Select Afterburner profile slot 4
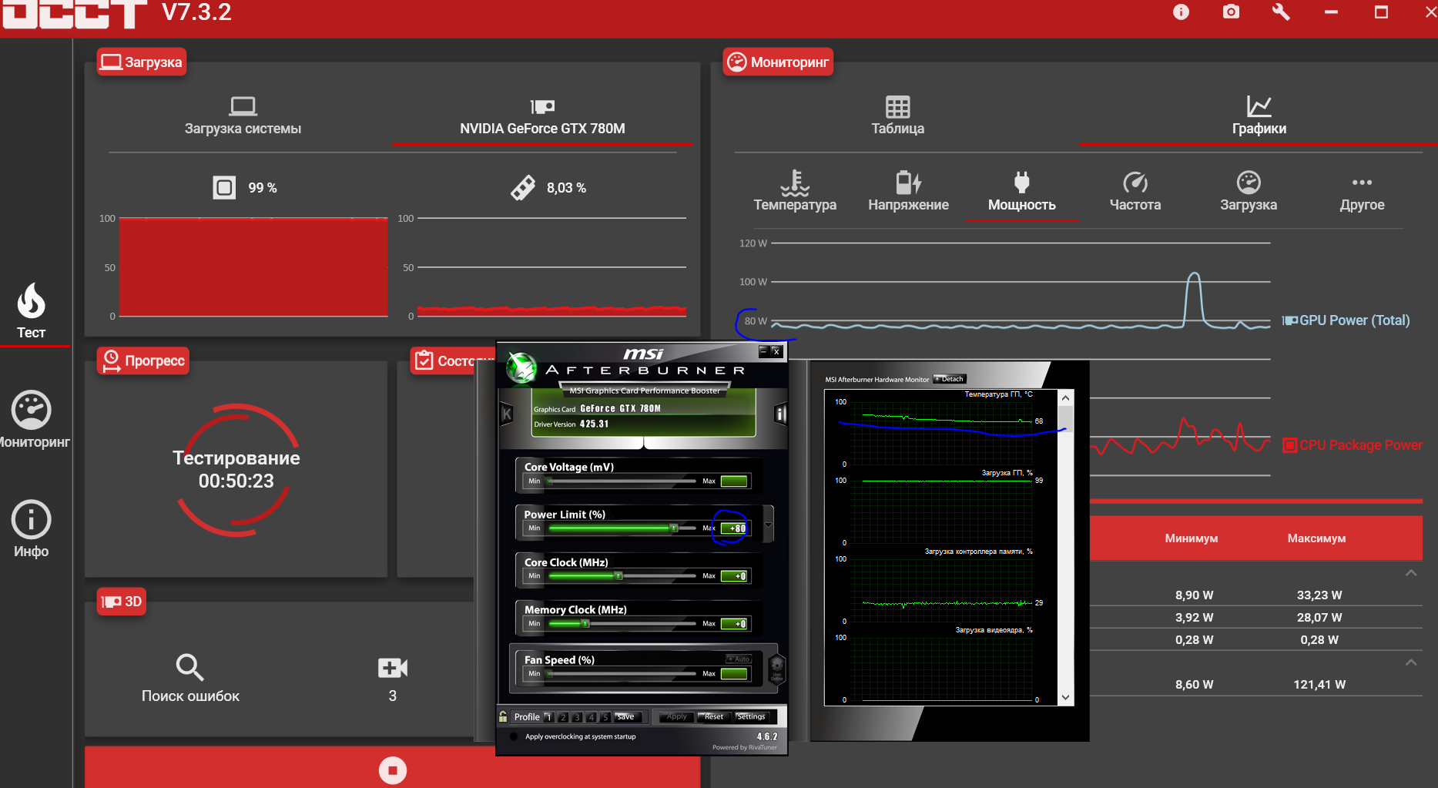The image size is (1438, 788). [591, 717]
